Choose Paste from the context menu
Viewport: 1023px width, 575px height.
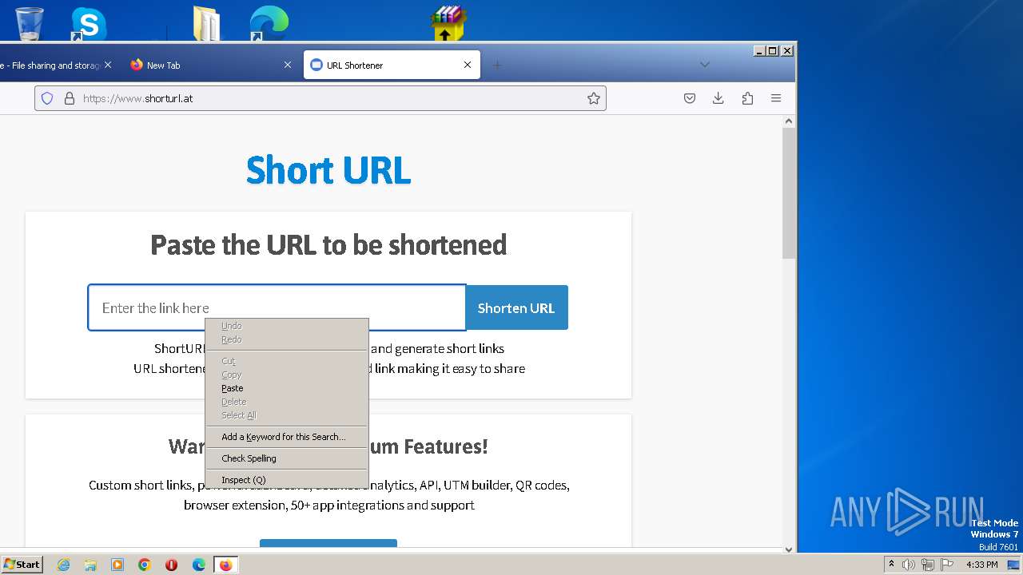point(287,388)
